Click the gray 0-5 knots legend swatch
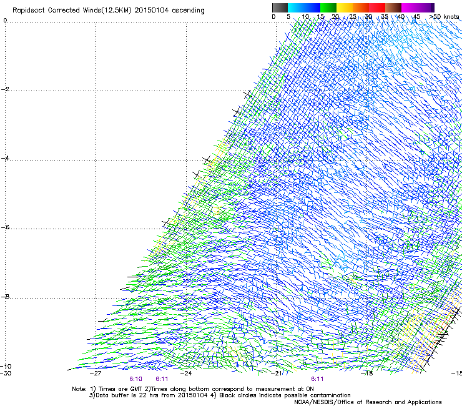 pos(280,7)
